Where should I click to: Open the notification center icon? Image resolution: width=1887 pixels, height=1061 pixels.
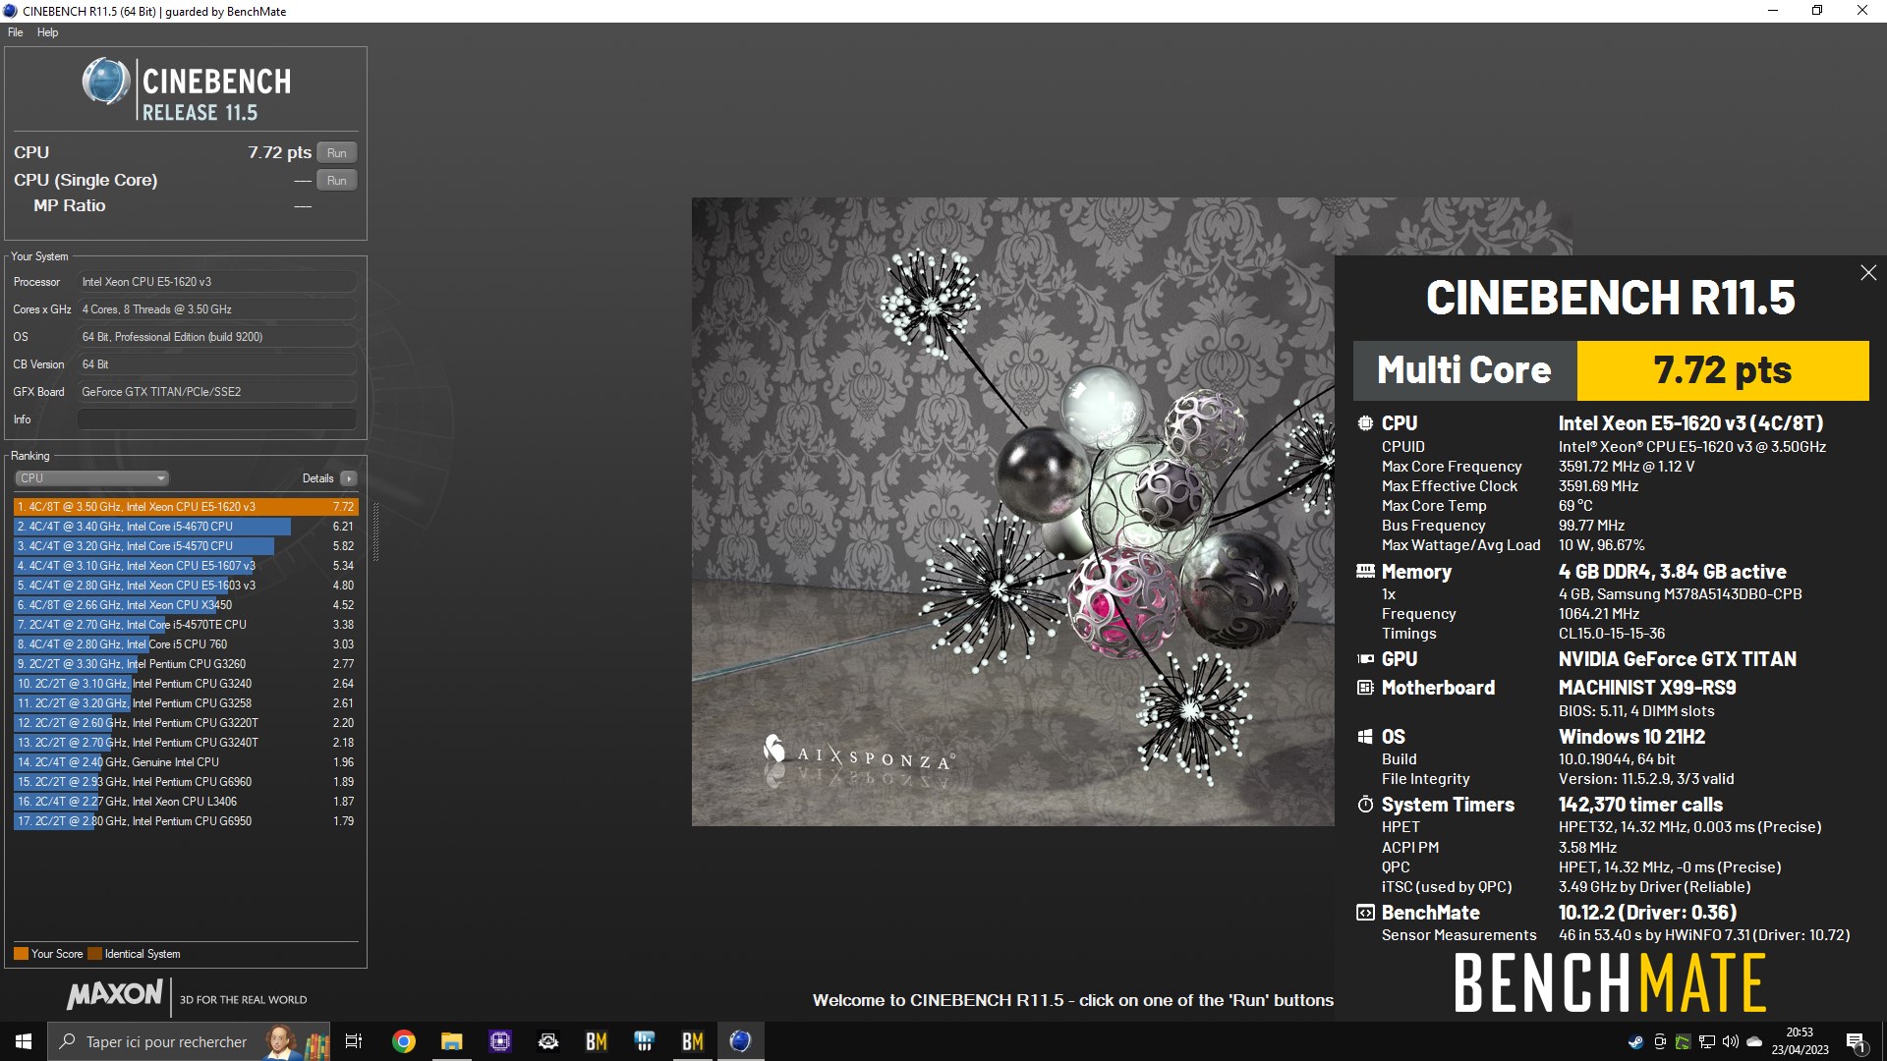(1857, 1041)
